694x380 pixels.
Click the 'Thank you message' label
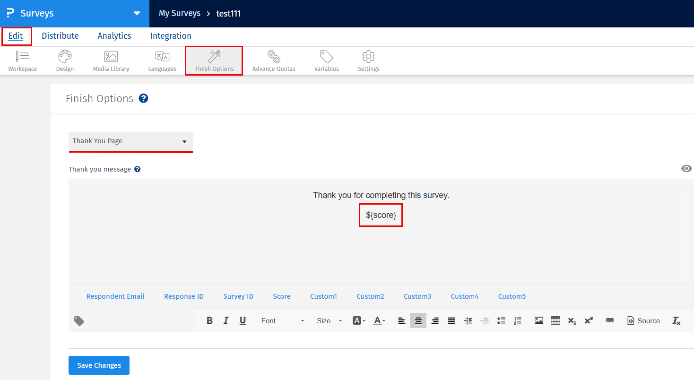(100, 169)
